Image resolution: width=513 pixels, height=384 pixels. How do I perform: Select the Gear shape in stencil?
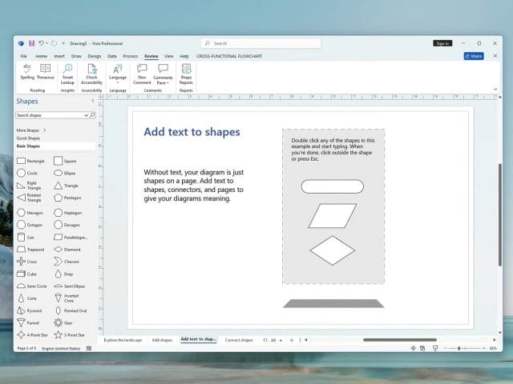[x=59, y=322]
